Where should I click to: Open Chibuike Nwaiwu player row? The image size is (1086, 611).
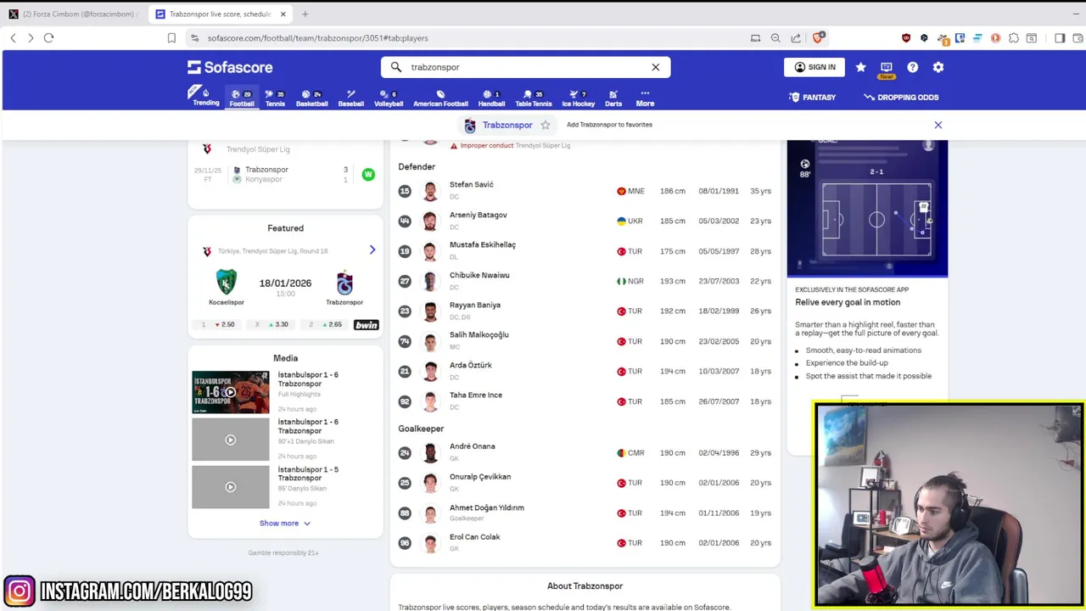click(x=585, y=281)
